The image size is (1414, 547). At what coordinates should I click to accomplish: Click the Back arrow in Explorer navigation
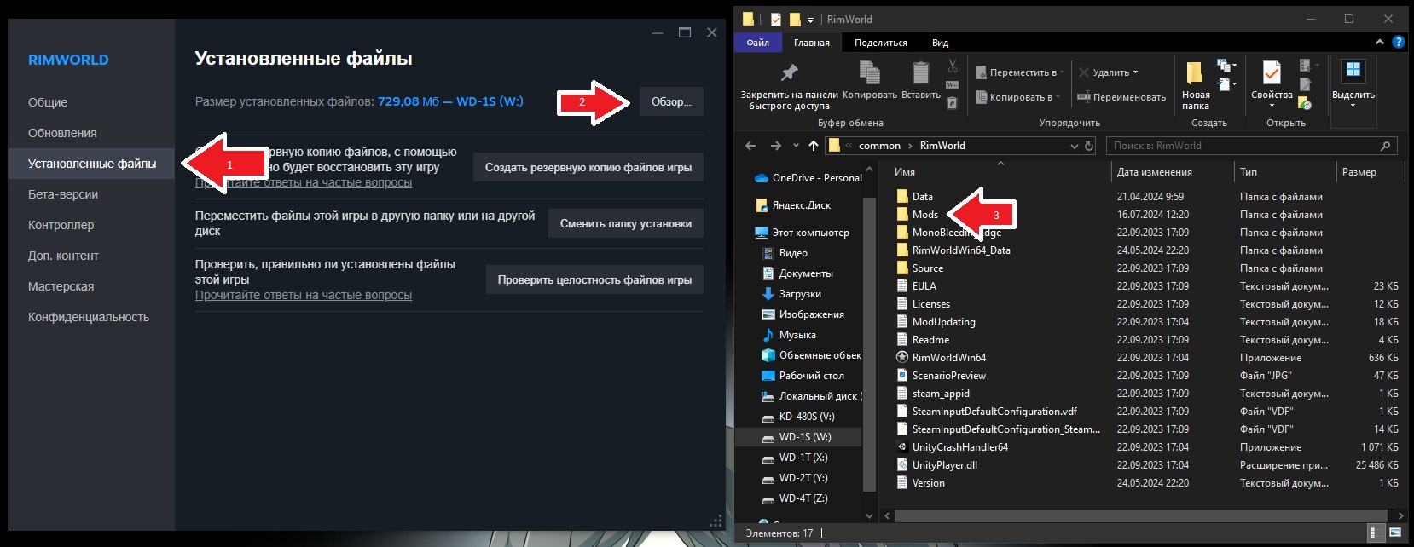click(x=750, y=146)
